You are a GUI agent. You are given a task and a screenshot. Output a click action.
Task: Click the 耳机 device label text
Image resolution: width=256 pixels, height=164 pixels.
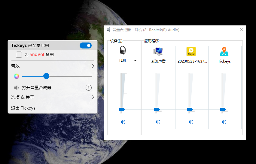tap(123, 61)
